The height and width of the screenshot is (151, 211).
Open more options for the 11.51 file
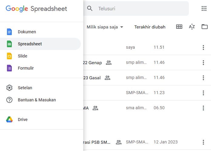pos(203,48)
